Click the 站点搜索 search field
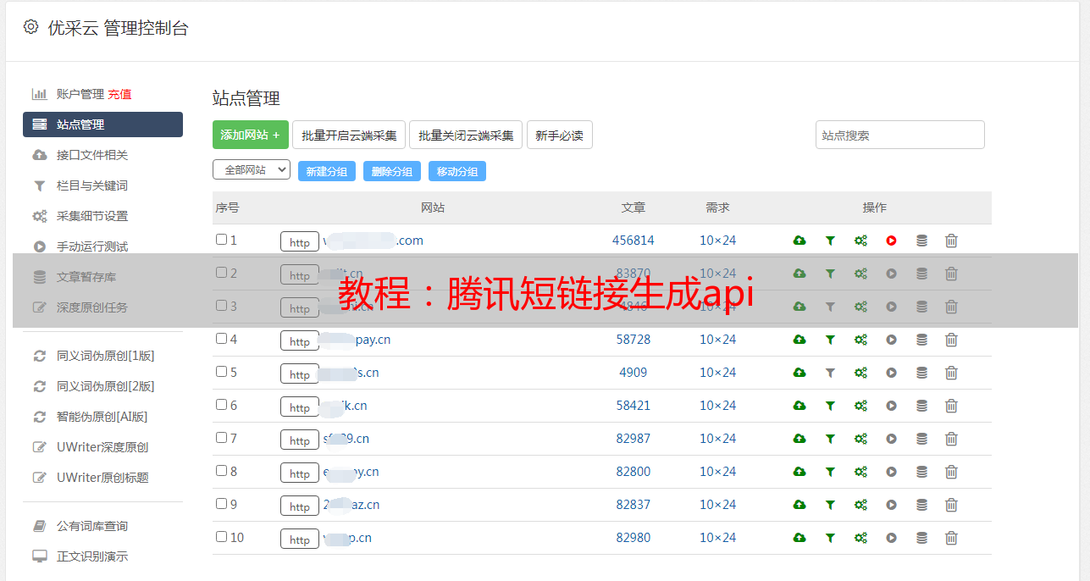The height and width of the screenshot is (581, 1090). pos(899,135)
